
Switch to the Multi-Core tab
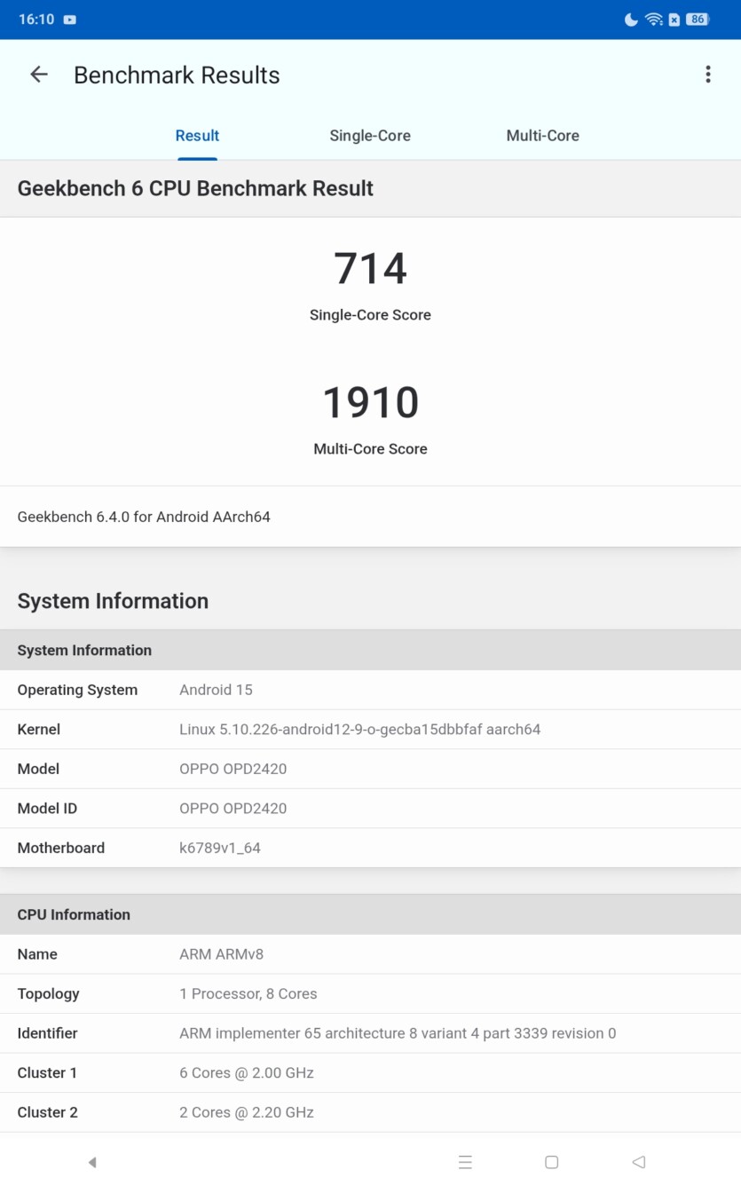542,136
